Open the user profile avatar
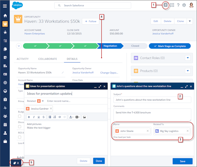The height and width of the screenshot is (167, 197). click(191, 5)
